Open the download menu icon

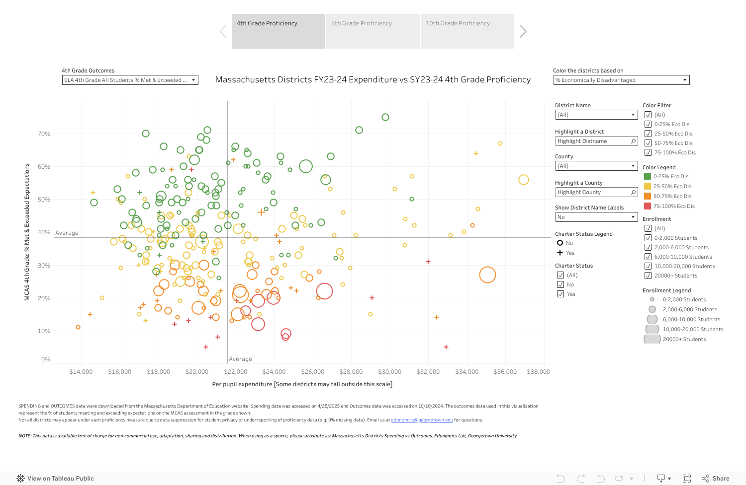point(663,479)
